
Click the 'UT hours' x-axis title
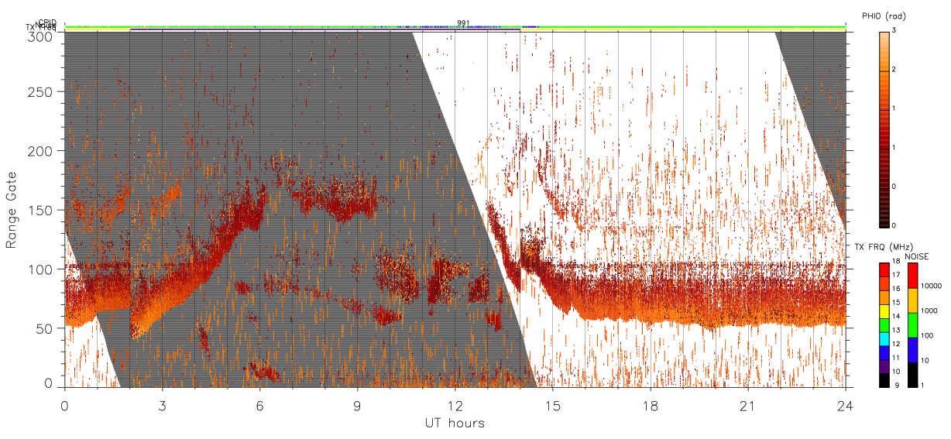coord(455,423)
